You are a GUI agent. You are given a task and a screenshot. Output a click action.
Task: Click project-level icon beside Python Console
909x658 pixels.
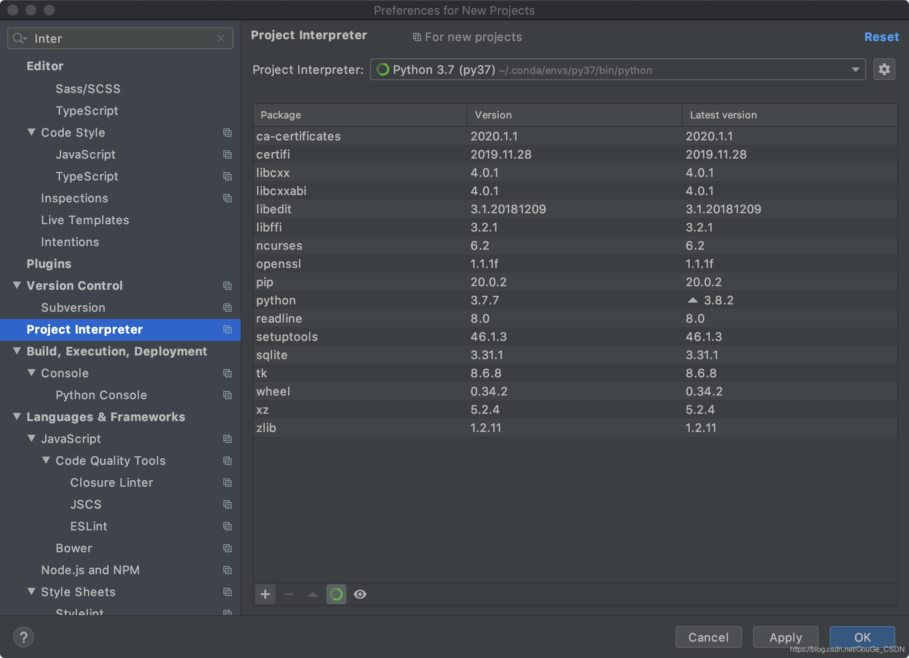tap(227, 395)
